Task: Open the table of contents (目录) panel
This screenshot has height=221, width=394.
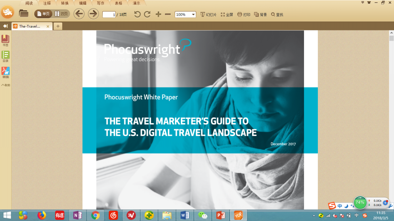Action: 5,56
